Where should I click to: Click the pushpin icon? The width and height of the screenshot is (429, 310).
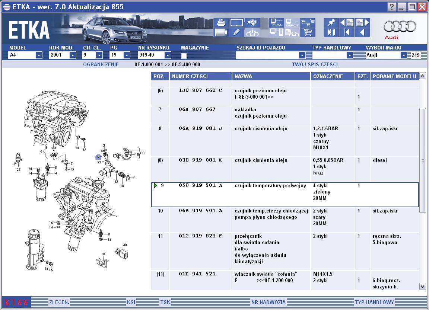(331, 23)
